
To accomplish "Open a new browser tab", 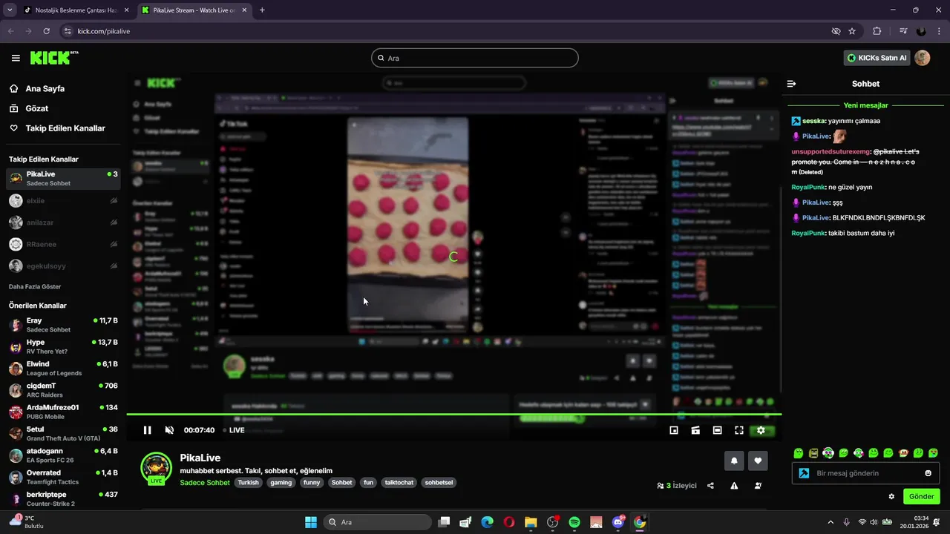I will [x=262, y=10].
